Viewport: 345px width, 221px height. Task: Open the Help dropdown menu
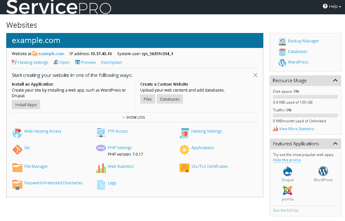click(332, 6)
